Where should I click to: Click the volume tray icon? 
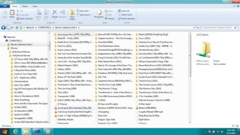(222, 132)
